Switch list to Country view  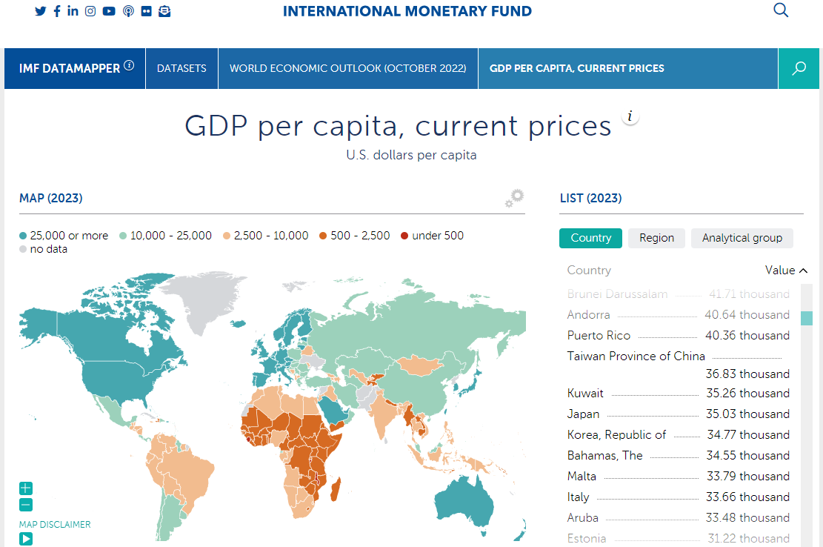point(590,238)
